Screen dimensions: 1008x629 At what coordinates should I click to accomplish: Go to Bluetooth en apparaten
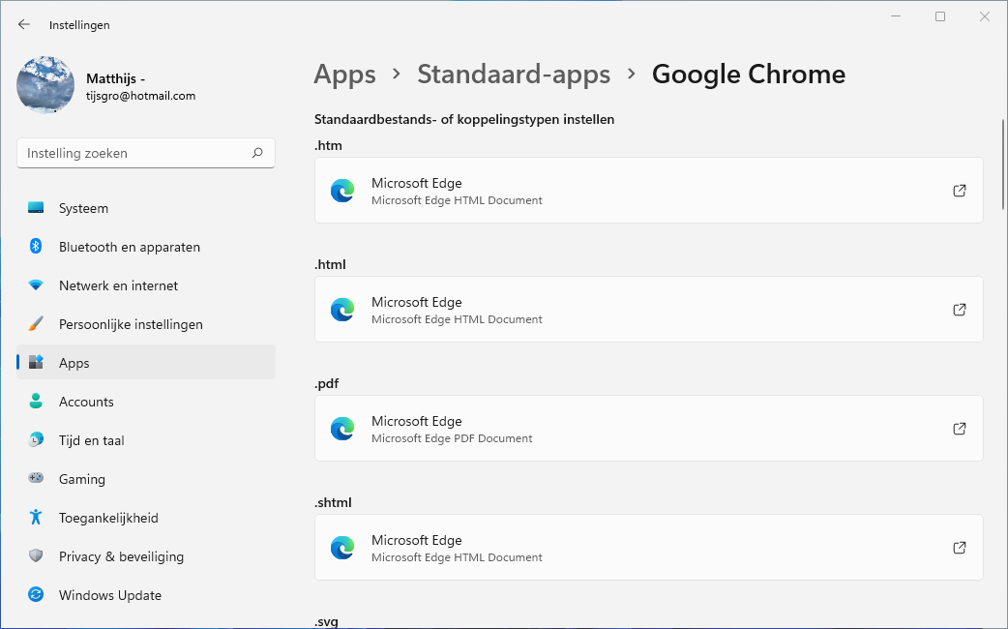(129, 247)
